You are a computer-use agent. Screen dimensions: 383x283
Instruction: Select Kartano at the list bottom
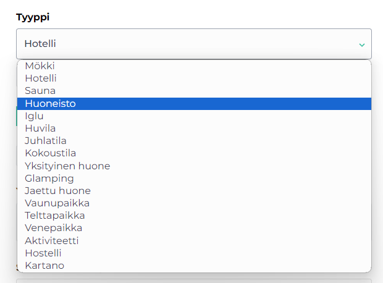pyautogui.click(x=44, y=266)
